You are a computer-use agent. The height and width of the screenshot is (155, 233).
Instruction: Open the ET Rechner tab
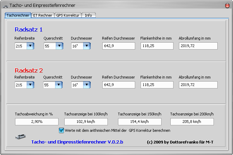coord(43,15)
